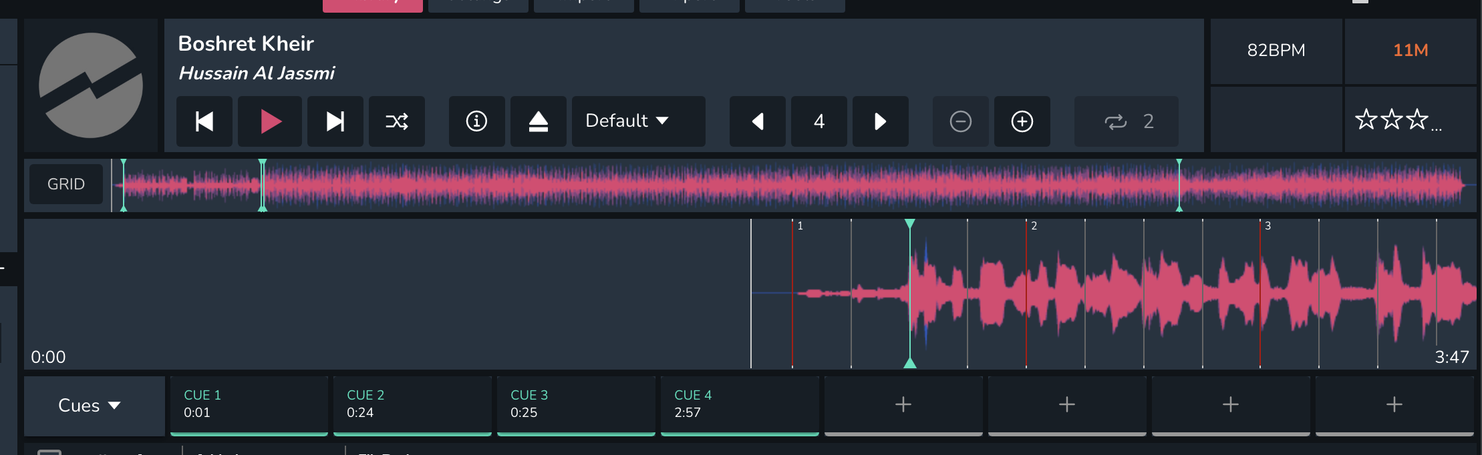
Task: Toggle the GRID button
Action: pos(66,184)
